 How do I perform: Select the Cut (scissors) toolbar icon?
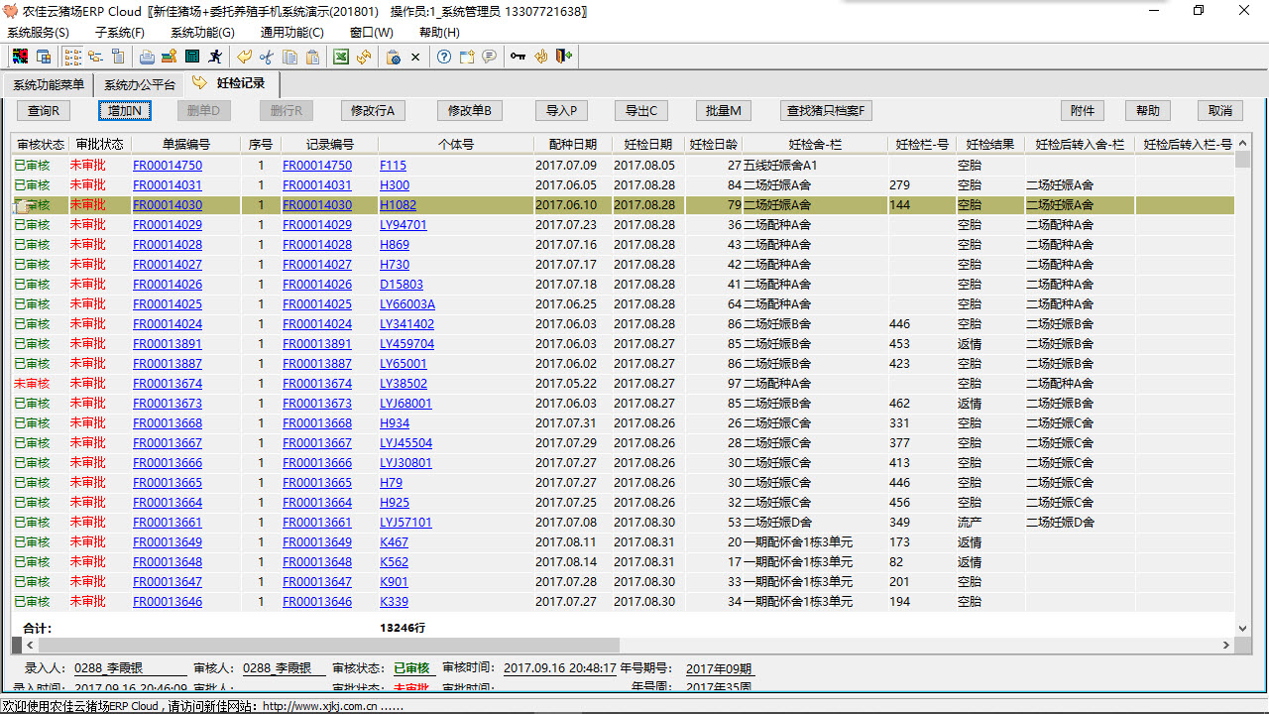tap(266, 57)
